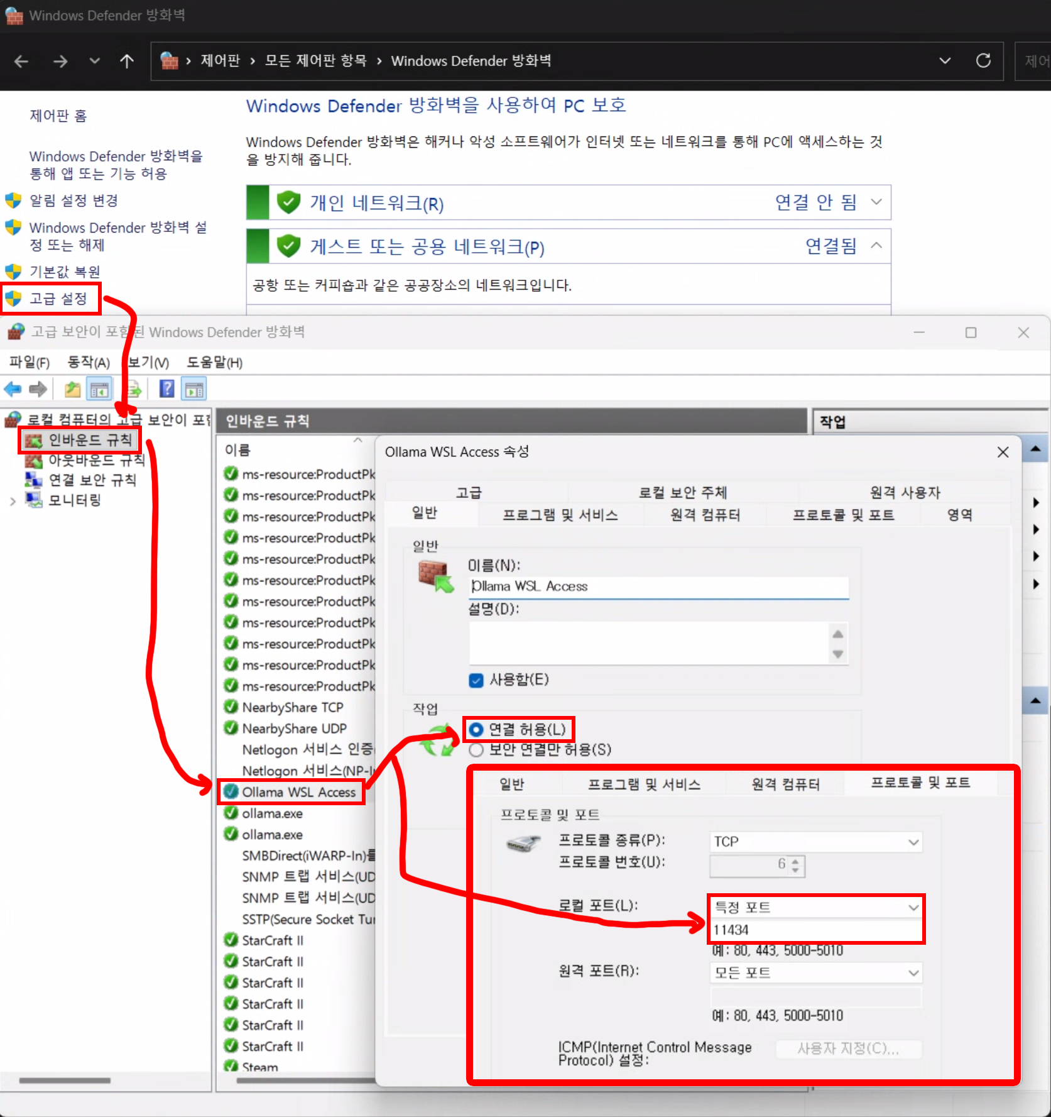Viewport: 1051px width, 1117px height.
Task: Click 모든 제어판 항목 in the breadcrumb
Action: click(315, 61)
